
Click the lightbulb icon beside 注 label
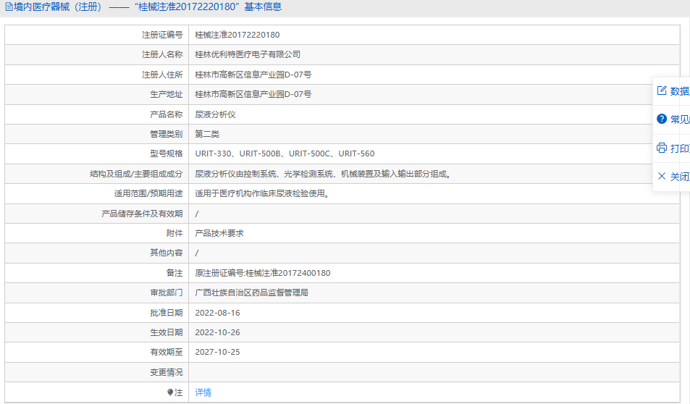(x=170, y=392)
